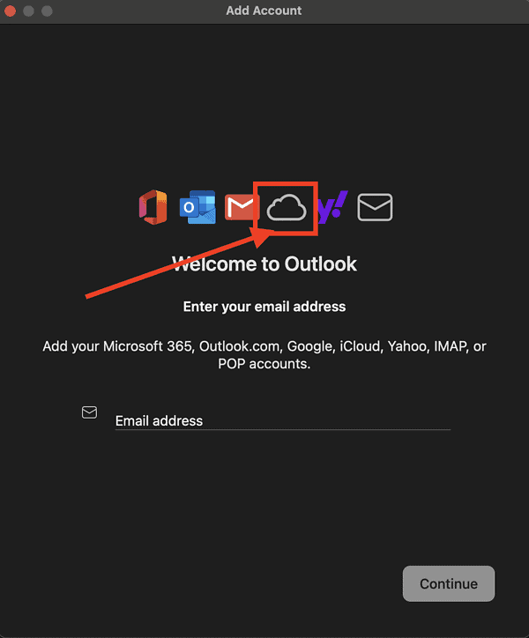Click the word iCloud in description text

pyautogui.click(x=359, y=346)
